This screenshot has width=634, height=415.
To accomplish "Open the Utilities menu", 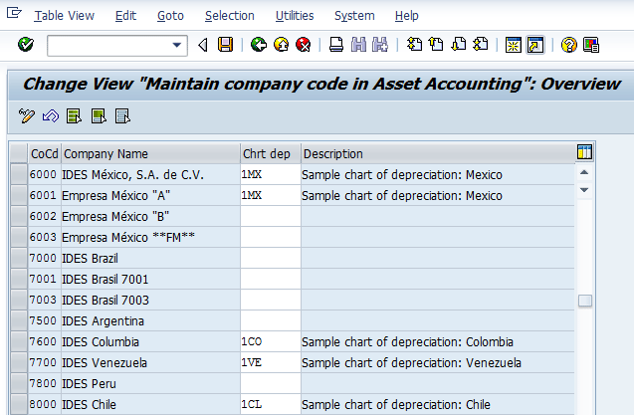I will pos(295,16).
